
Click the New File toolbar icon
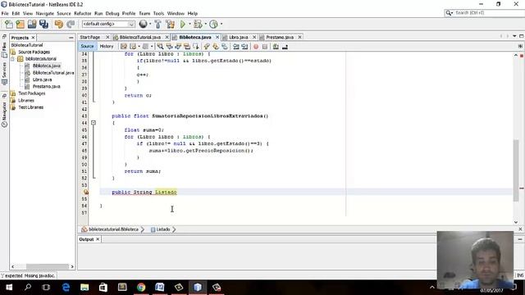[x=9, y=24]
